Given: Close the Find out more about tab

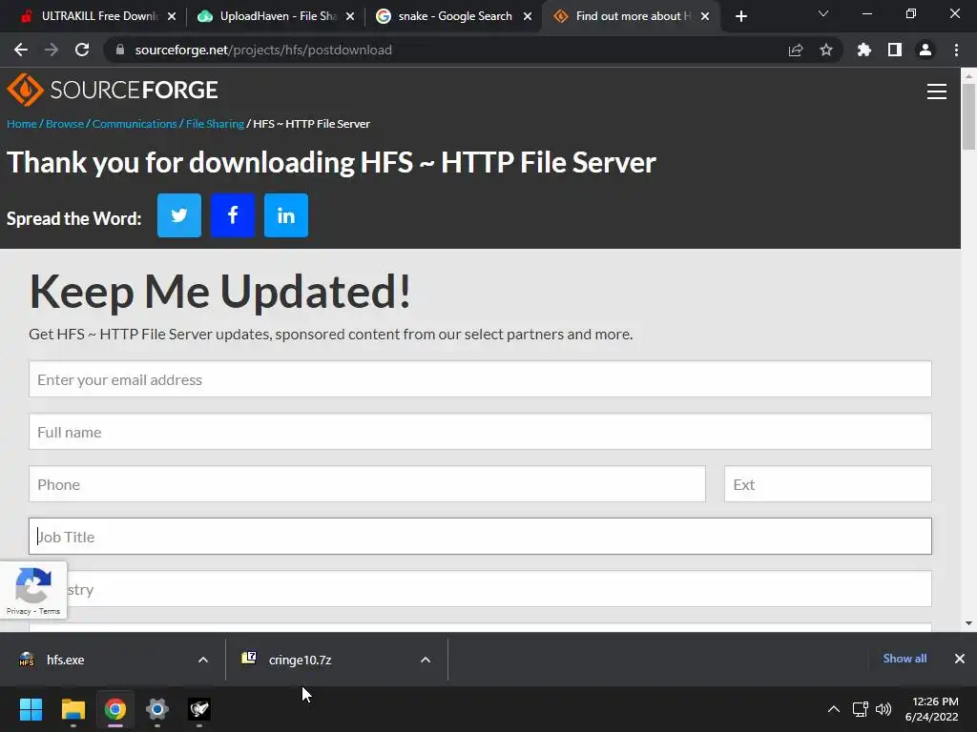Looking at the screenshot, I should pos(705,16).
